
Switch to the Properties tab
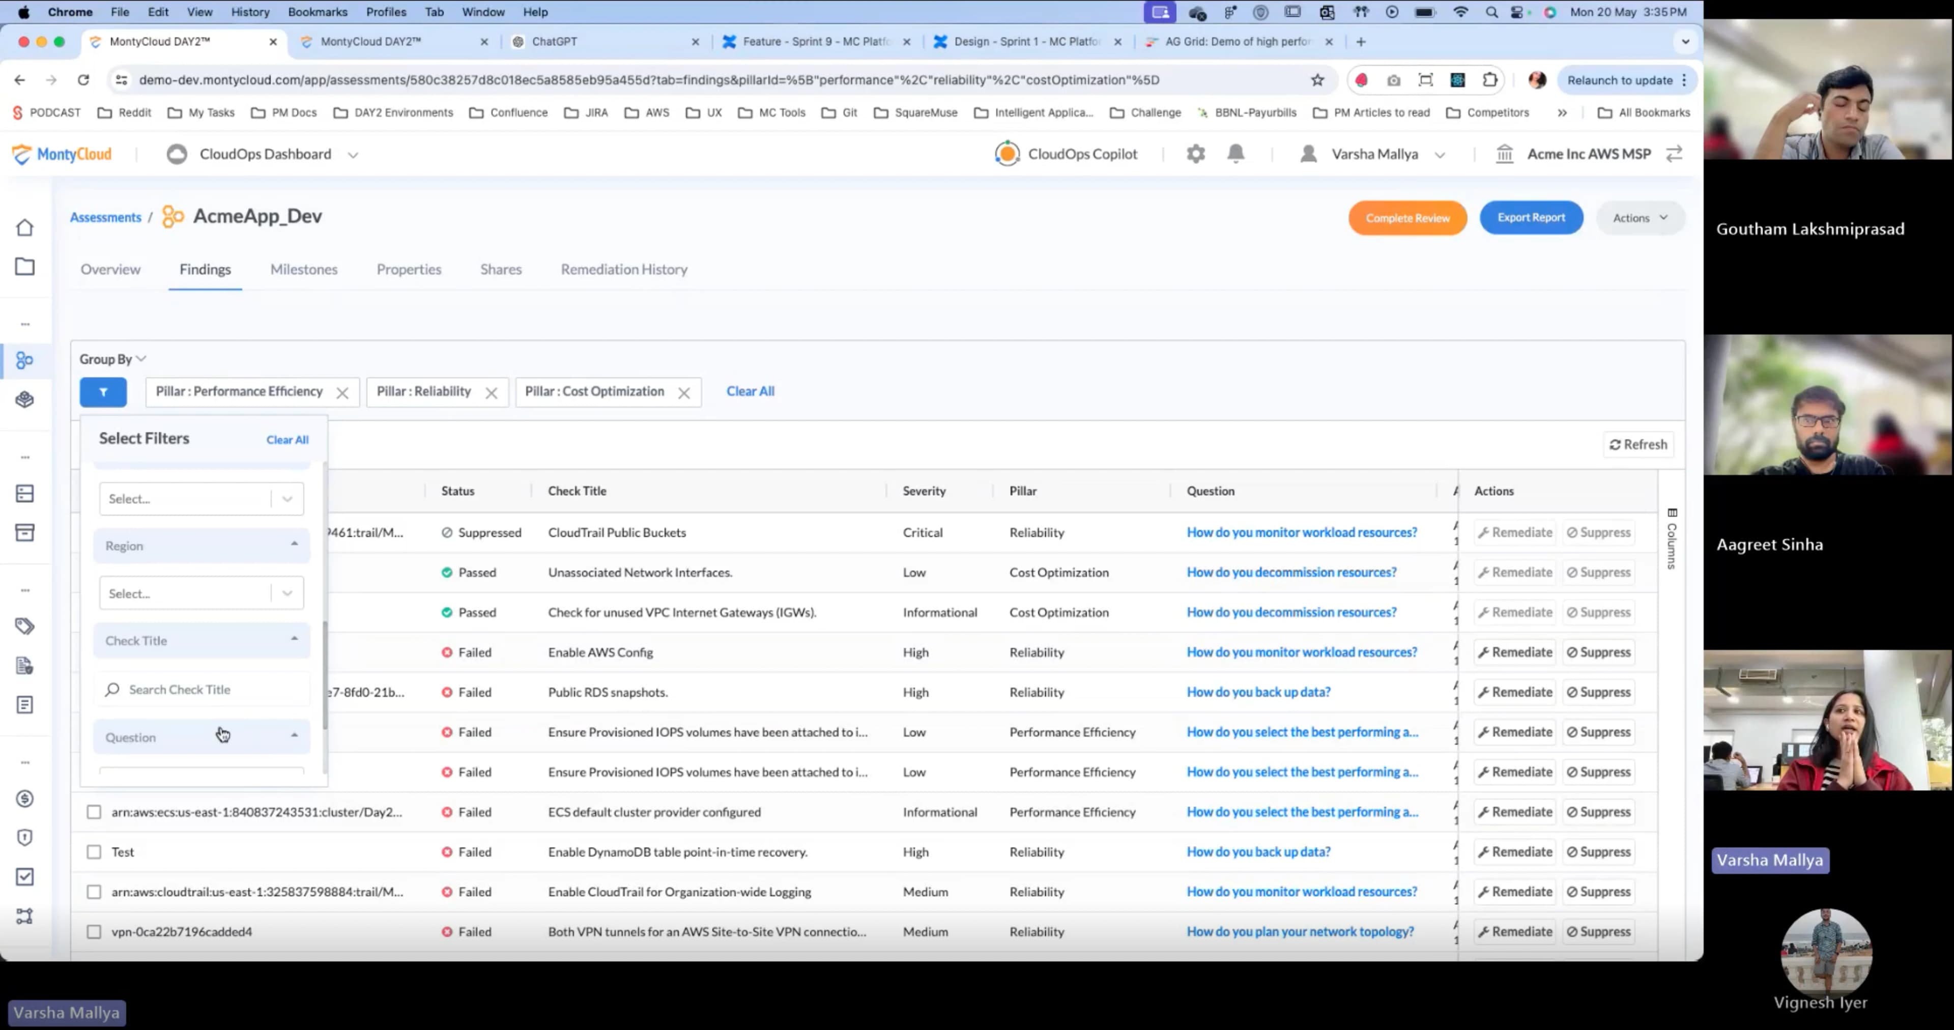click(409, 269)
